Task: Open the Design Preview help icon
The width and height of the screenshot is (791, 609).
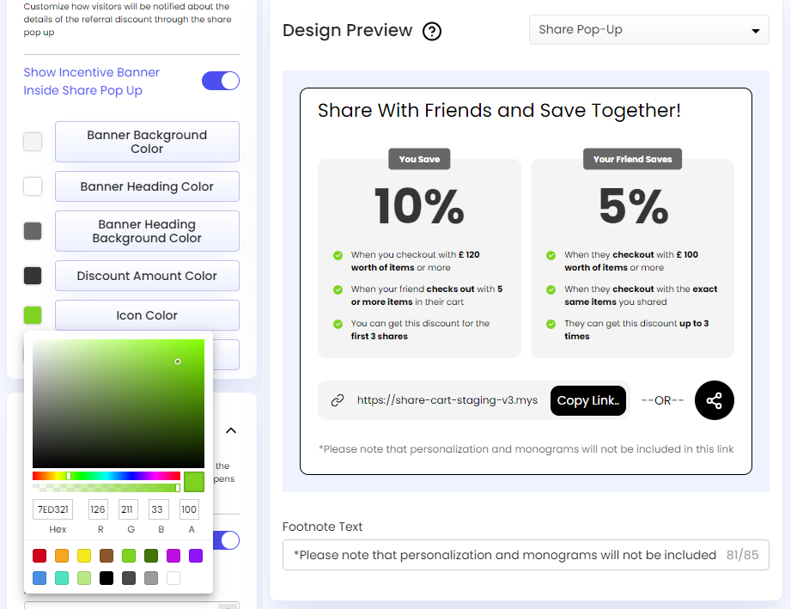Action: coord(432,30)
